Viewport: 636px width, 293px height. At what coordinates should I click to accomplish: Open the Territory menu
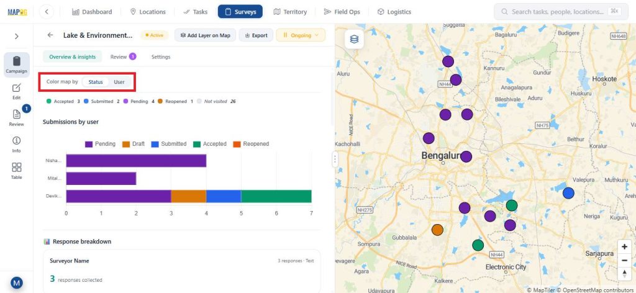pos(290,12)
